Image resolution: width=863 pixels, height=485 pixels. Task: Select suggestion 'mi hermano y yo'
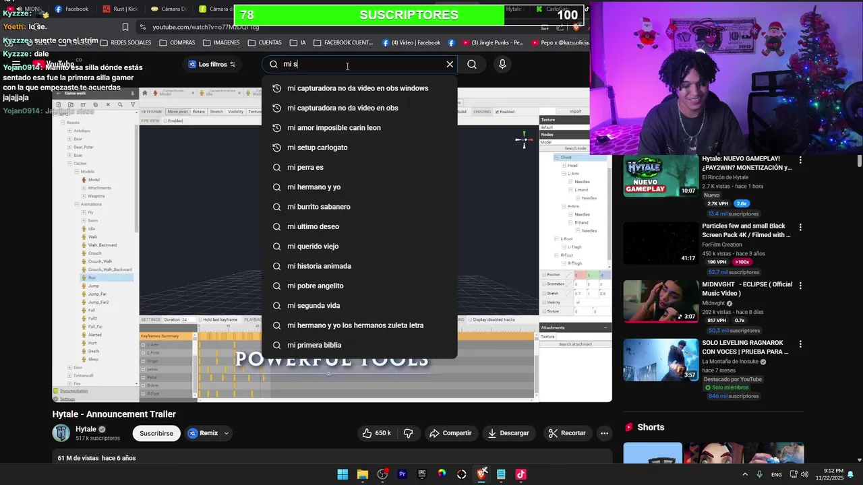point(359,187)
